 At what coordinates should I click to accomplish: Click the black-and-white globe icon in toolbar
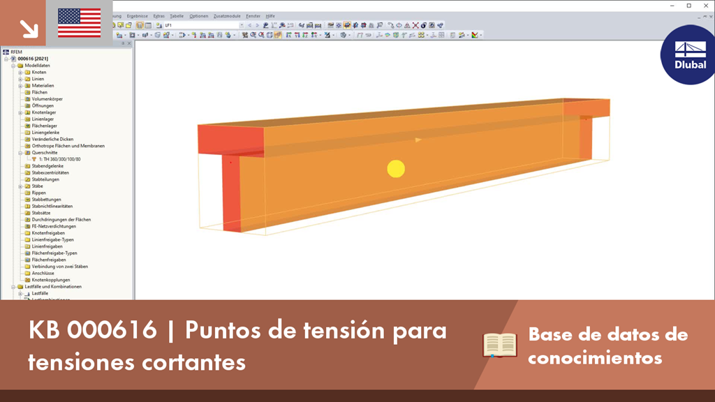click(424, 26)
